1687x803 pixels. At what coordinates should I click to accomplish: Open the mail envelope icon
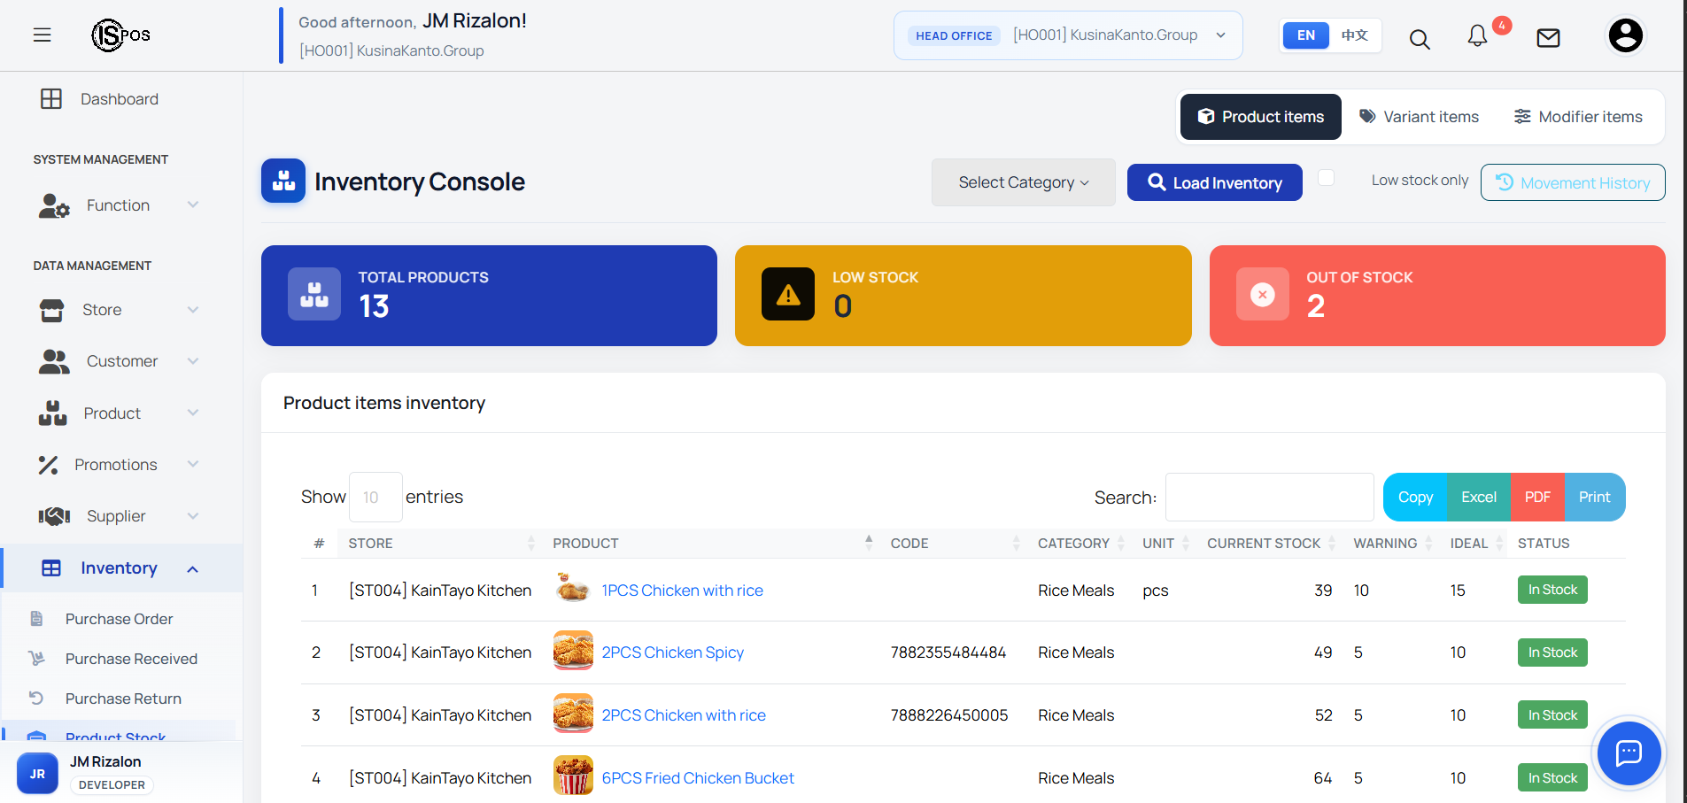[1548, 38]
